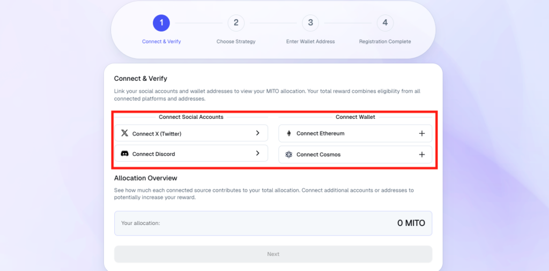
Task: Open the Connect & Verify step label
Action: pos(161,42)
